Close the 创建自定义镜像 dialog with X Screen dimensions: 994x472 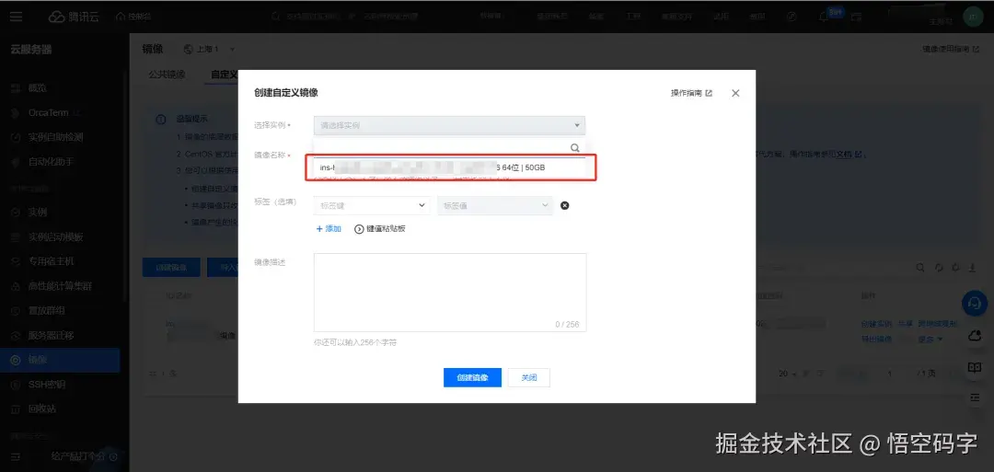click(735, 93)
